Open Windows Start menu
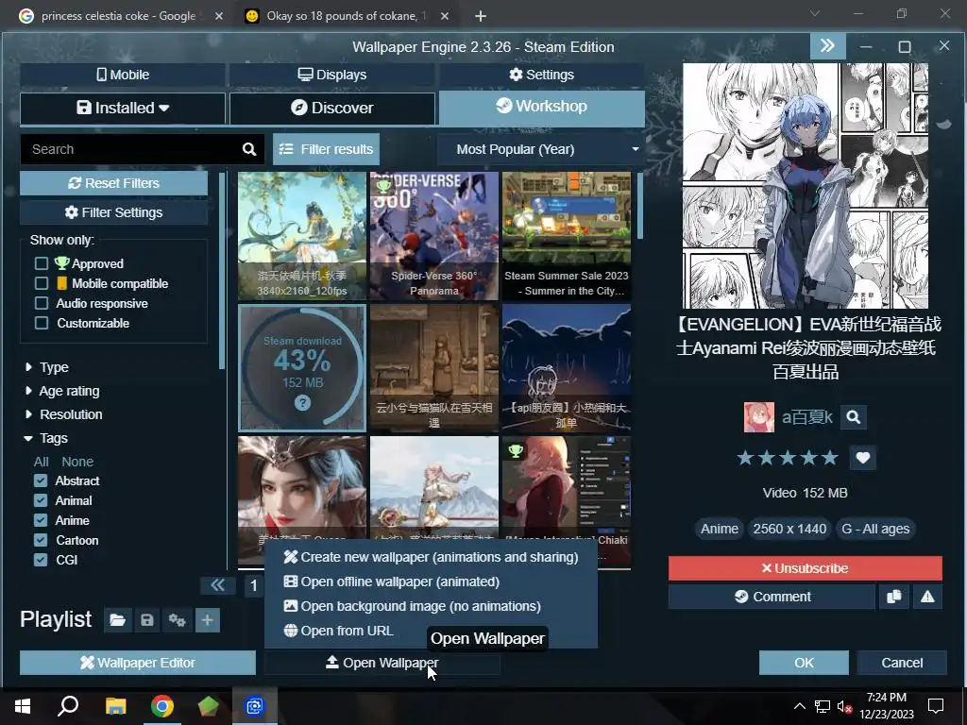This screenshot has width=967, height=725. coord(23,706)
